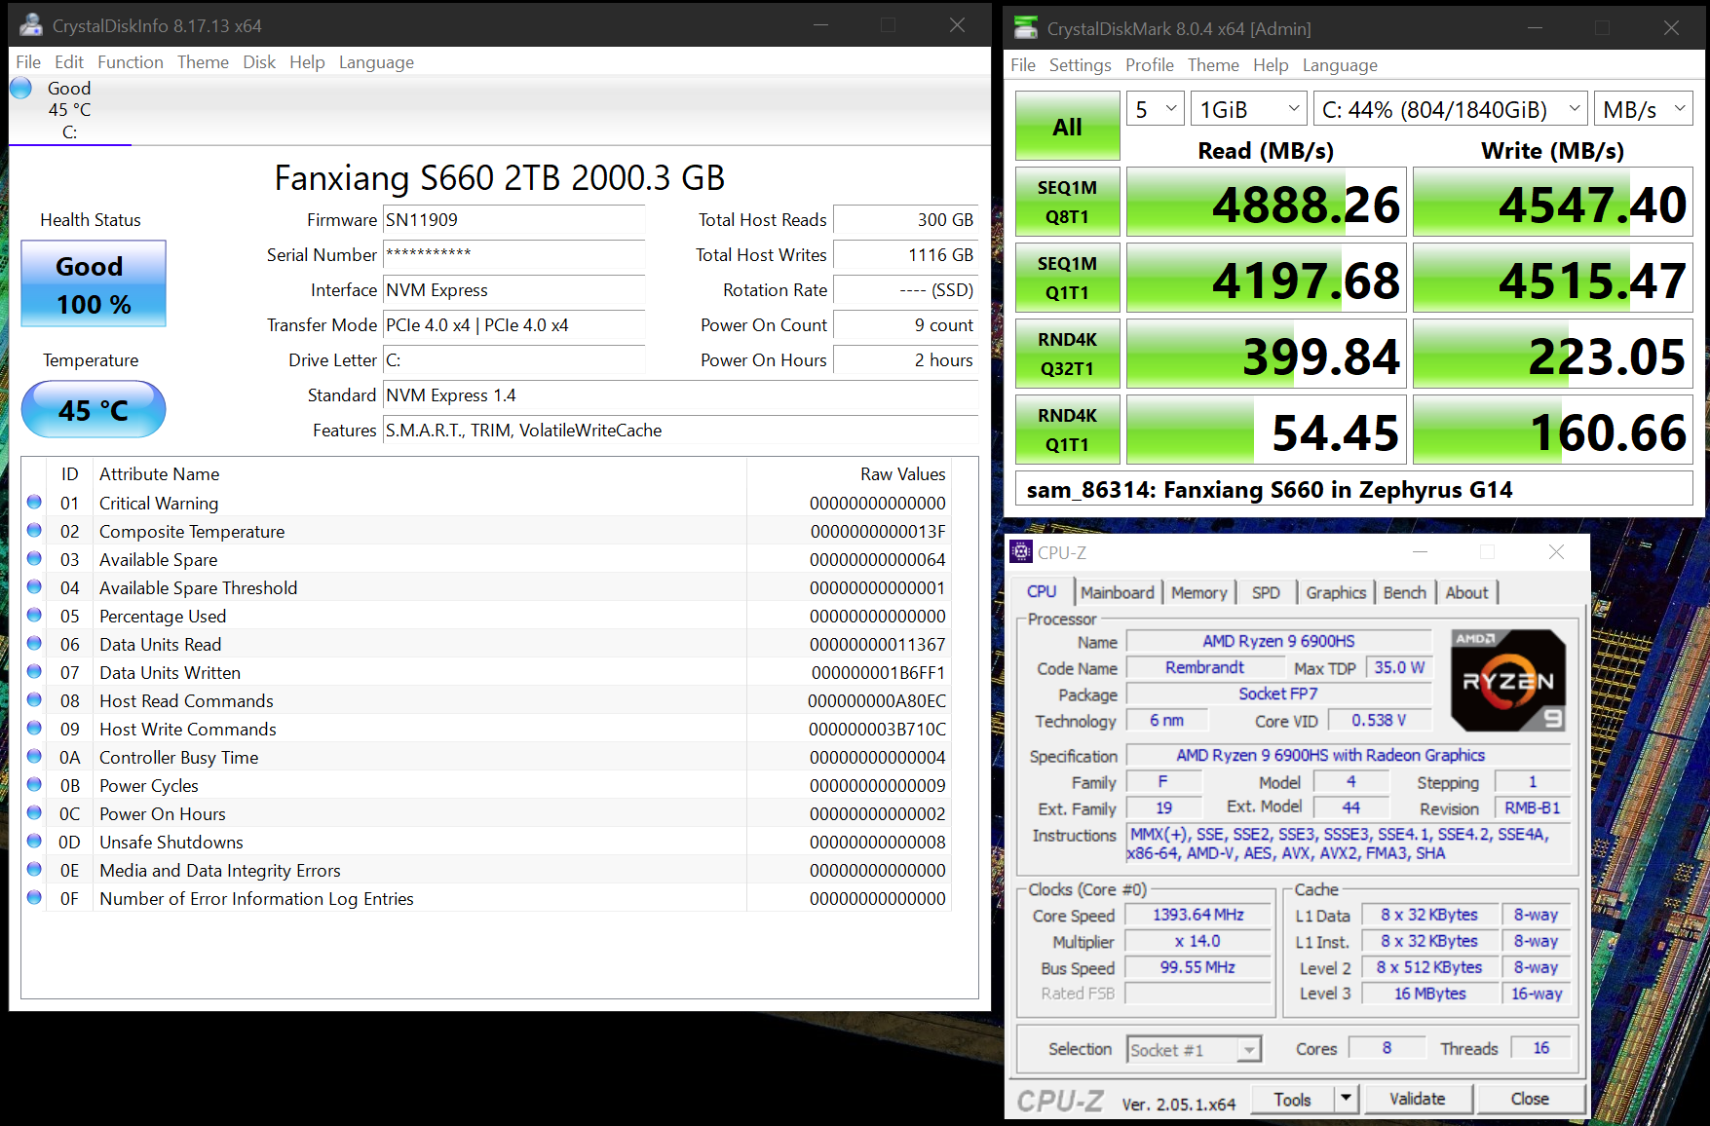The width and height of the screenshot is (1710, 1126).
Task: Click the Data Units Read raw value 00000000011367
Action: [x=877, y=645]
